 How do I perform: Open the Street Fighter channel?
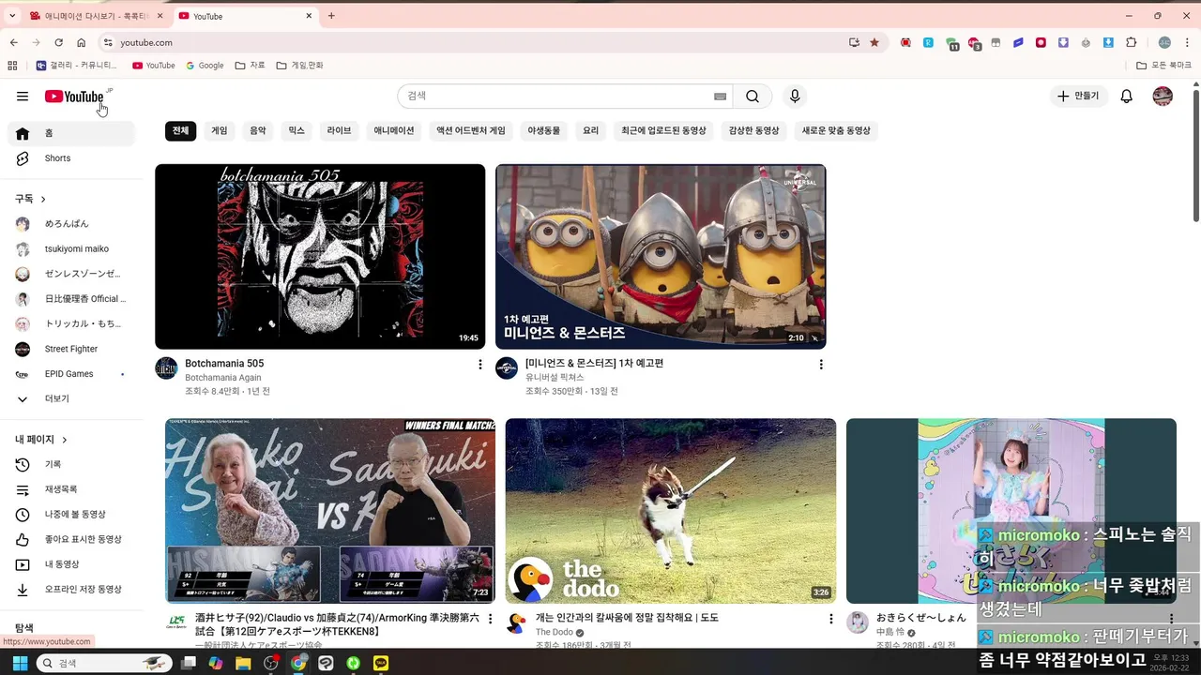(x=71, y=349)
